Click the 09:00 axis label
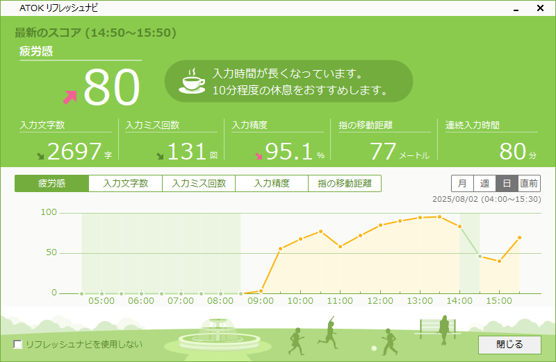The image size is (556, 362). click(x=261, y=301)
